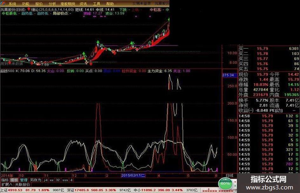This screenshot has width=300, height=193.
Task: Click the 现价 15.79 value
Action: click(262, 74)
